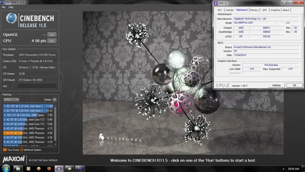Select the Mainboard tab in CPU-Z
The image size is (305, 172).
pos(242,10)
